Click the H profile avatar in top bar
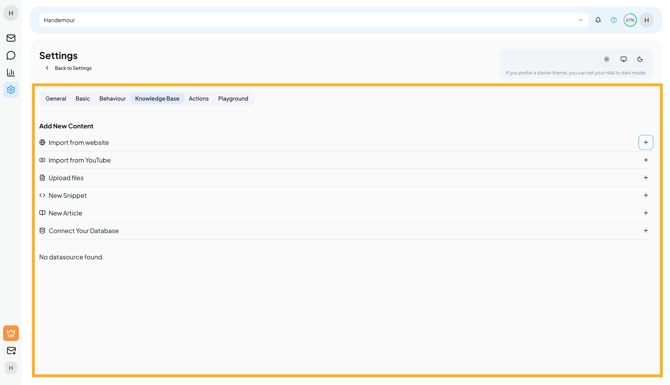 pyautogui.click(x=647, y=20)
